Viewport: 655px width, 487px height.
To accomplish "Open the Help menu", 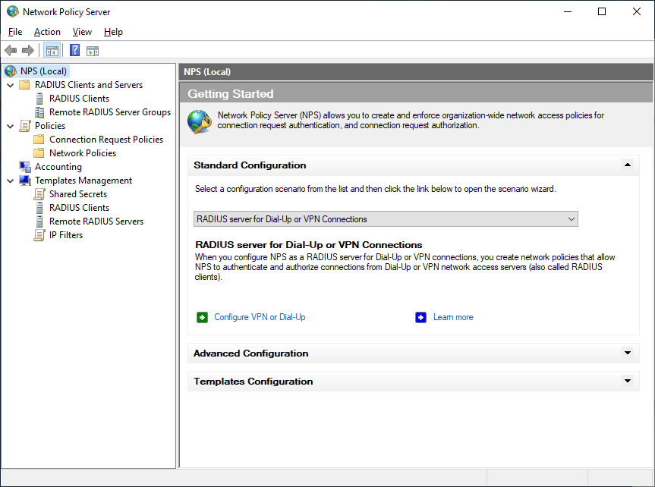I will [113, 32].
